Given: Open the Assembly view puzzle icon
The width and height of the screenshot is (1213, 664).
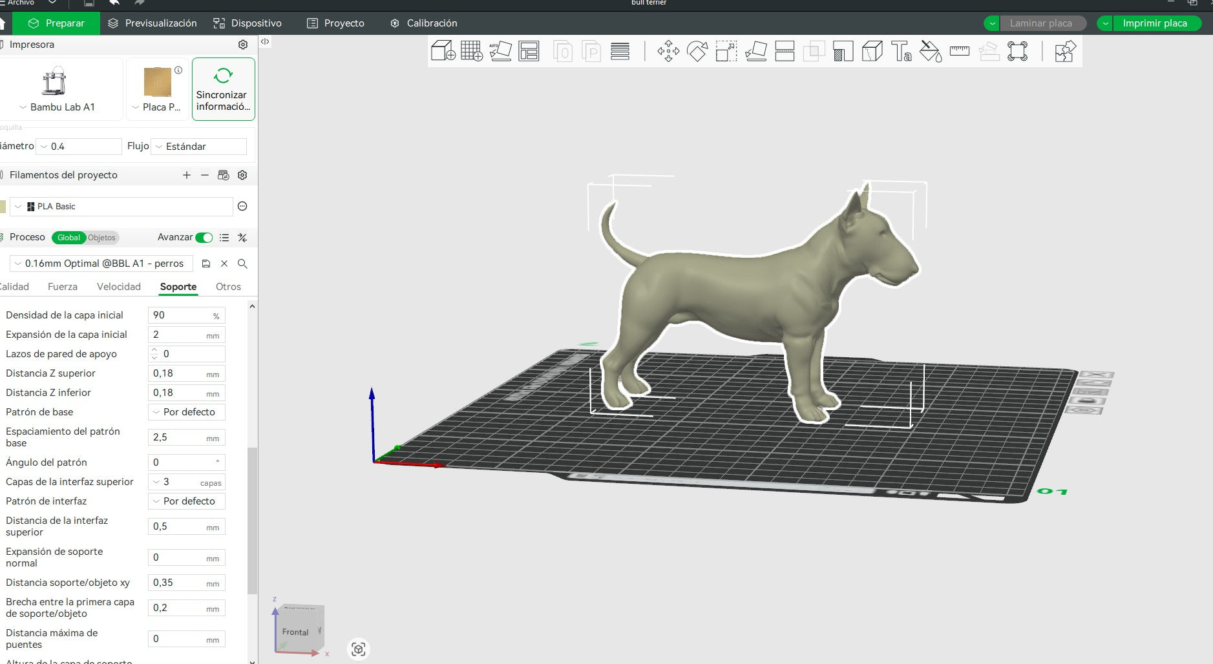Looking at the screenshot, I should [1065, 51].
